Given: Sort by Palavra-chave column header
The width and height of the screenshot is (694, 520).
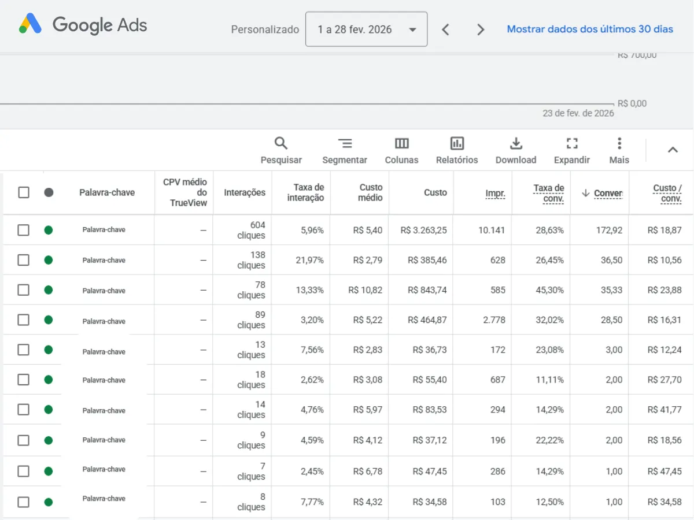Looking at the screenshot, I should click(107, 192).
